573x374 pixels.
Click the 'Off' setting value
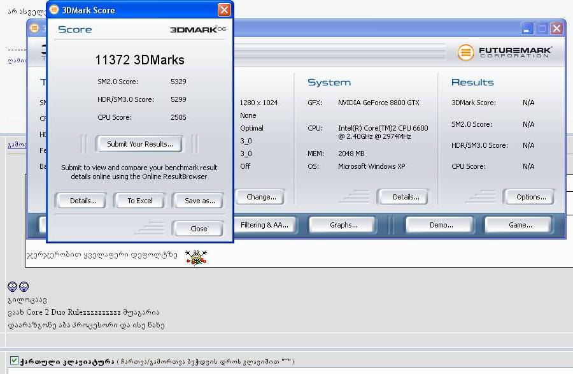click(245, 166)
